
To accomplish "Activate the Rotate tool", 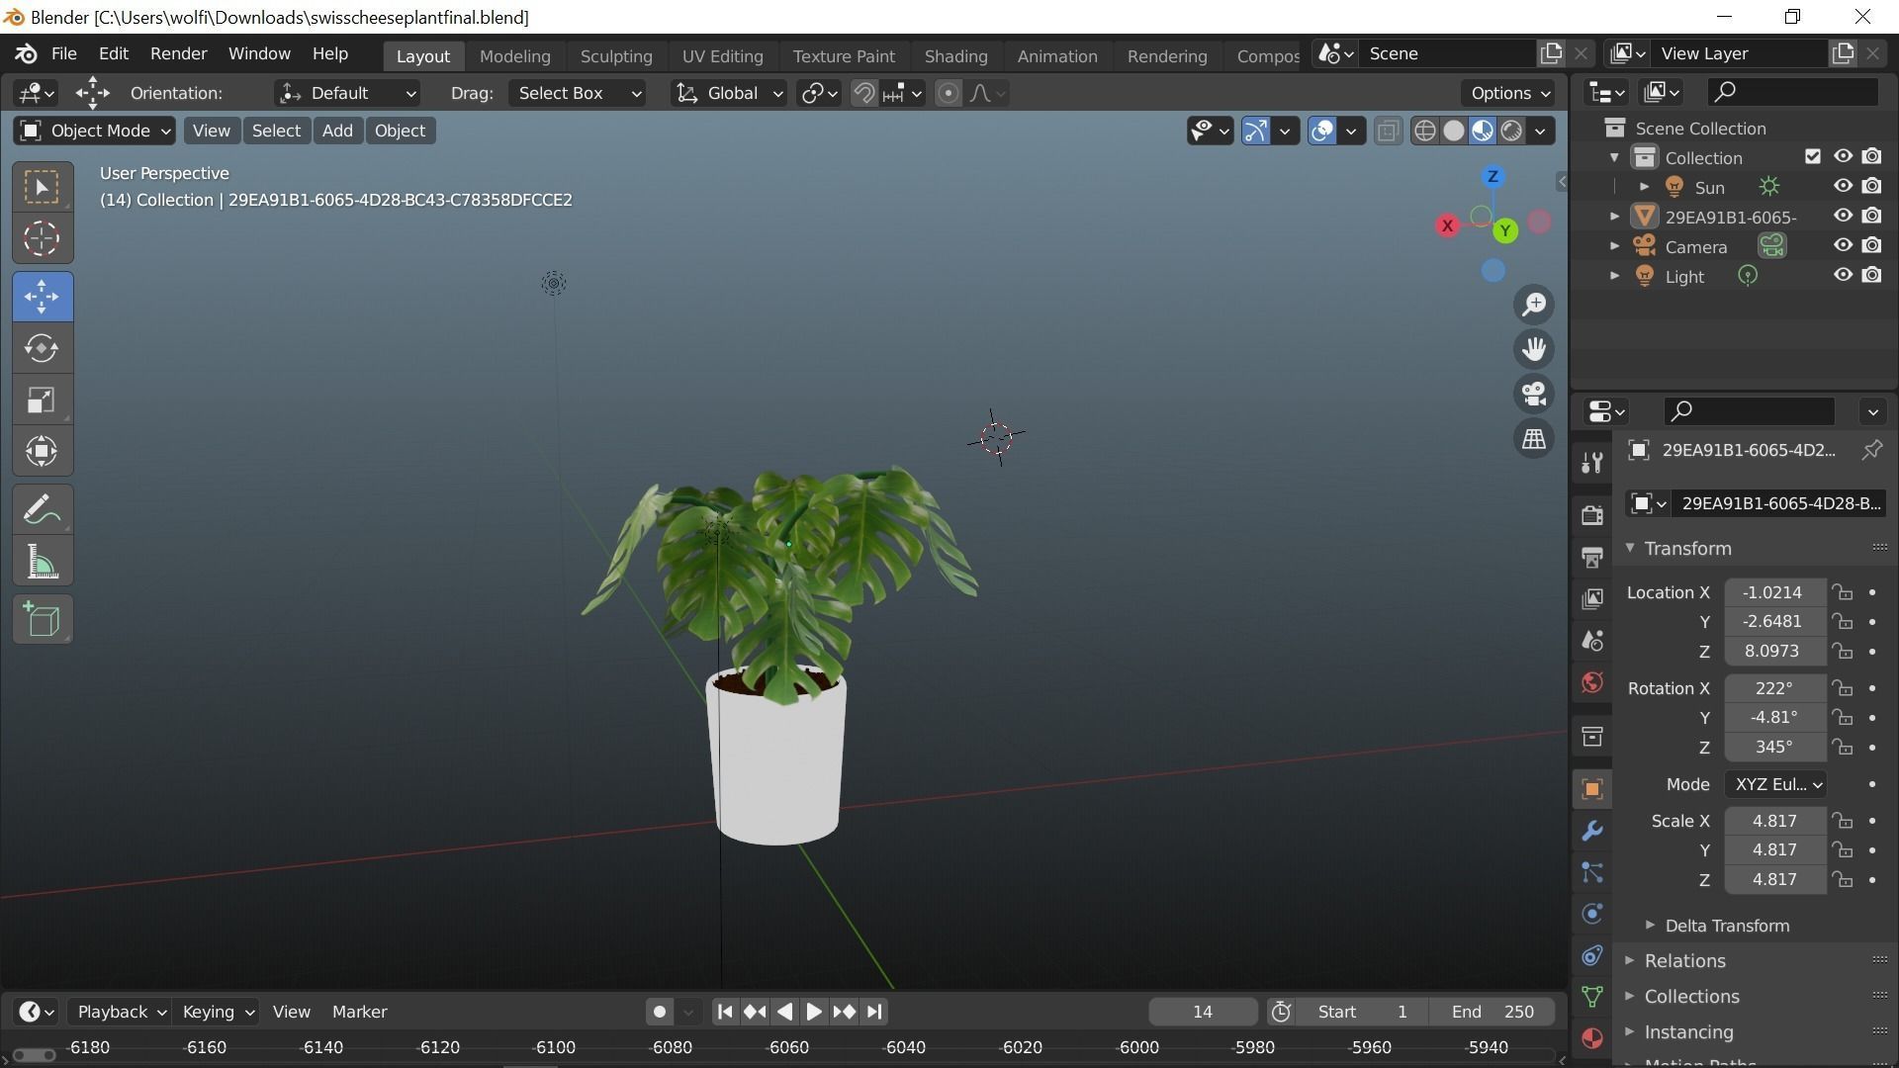I will 42,348.
